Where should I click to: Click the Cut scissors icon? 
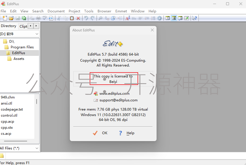[59, 18]
